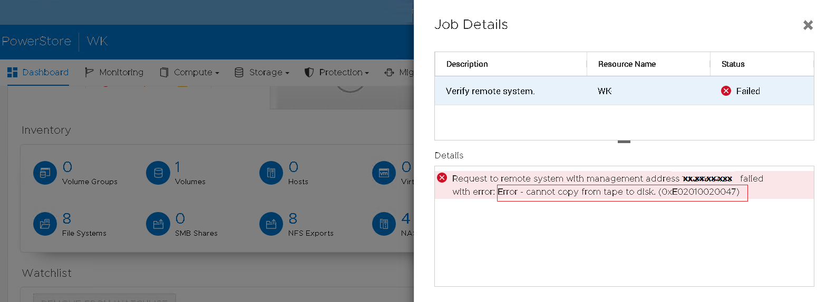Close the Job Details panel

tap(808, 25)
